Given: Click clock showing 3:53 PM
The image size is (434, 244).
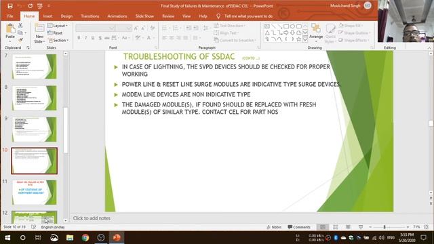Looking at the screenshot, I should [407, 235].
